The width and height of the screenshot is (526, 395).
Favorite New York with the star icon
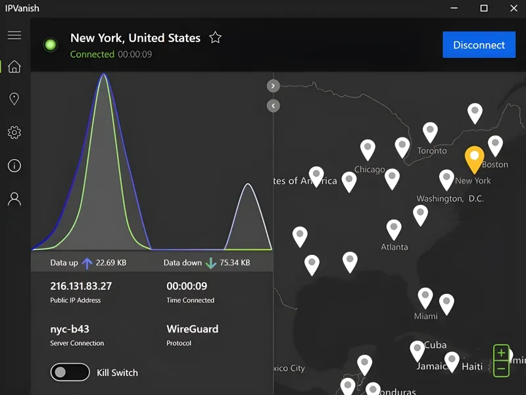click(215, 37)
